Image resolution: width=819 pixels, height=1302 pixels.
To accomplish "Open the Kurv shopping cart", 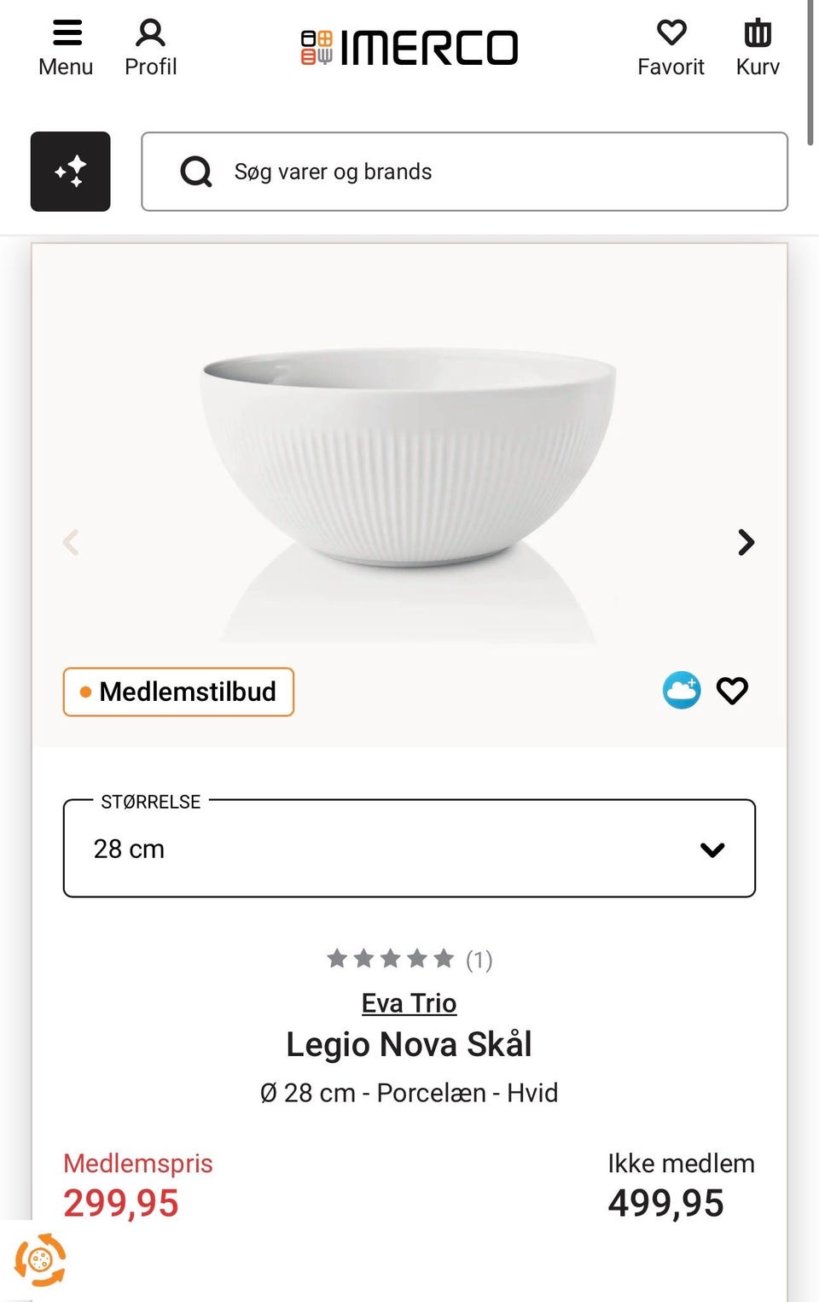I will pyautogui.click(x=757, y=44).
